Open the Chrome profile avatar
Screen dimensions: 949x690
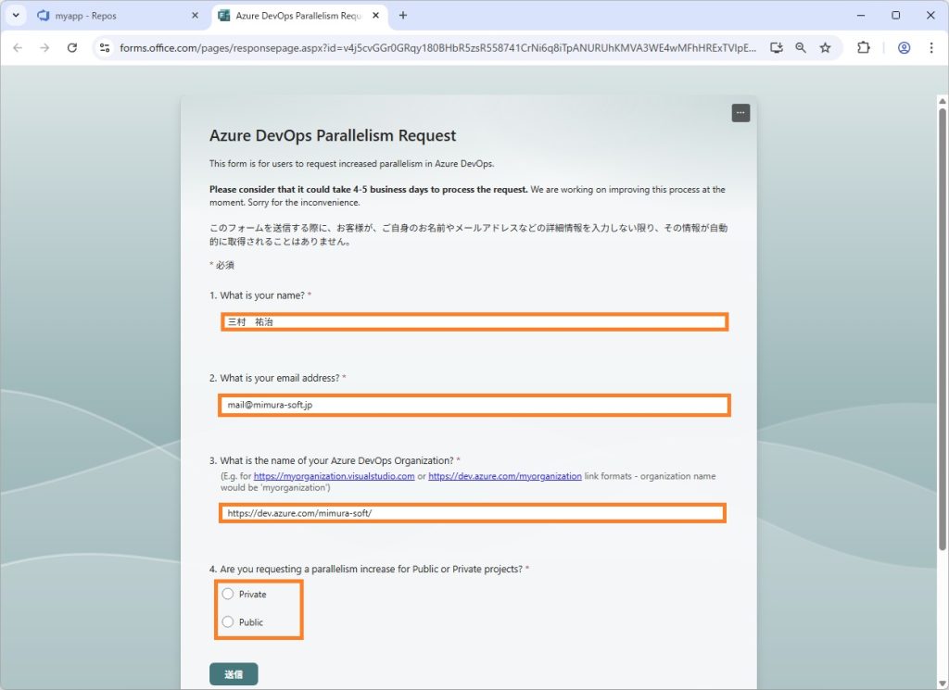(904, 47)
